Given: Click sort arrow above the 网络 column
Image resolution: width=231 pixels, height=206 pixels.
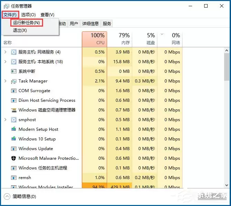Looking at the screenshot, I should (x=162, y=34).
